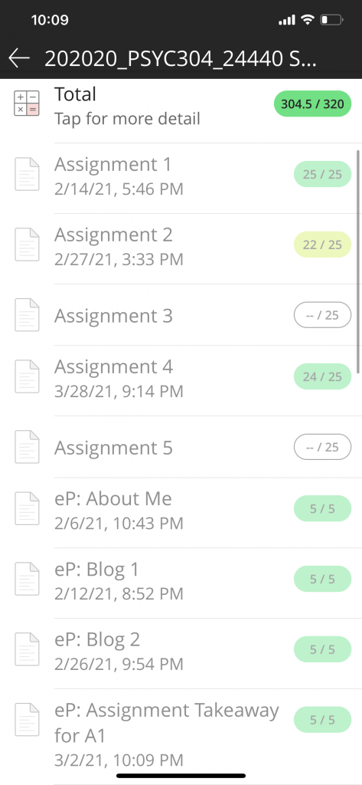
Task: Tap the Assignment 3 document icon
Action: (x=27, y=315)
